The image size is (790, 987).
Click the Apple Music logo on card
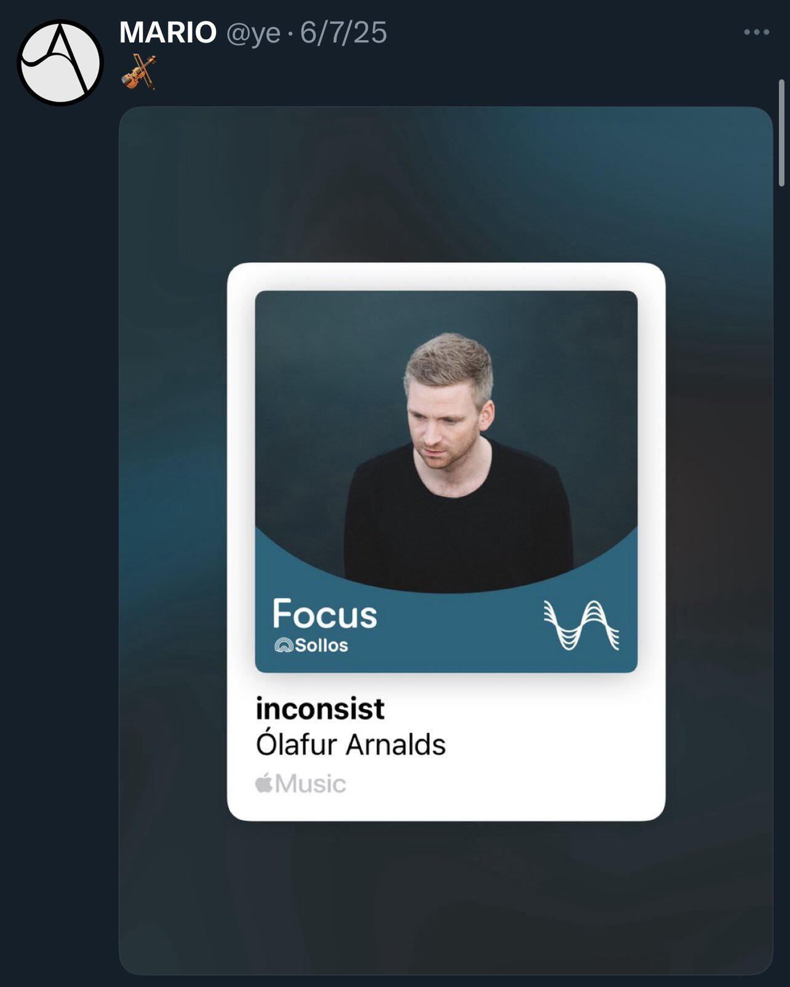coord(300,783)
